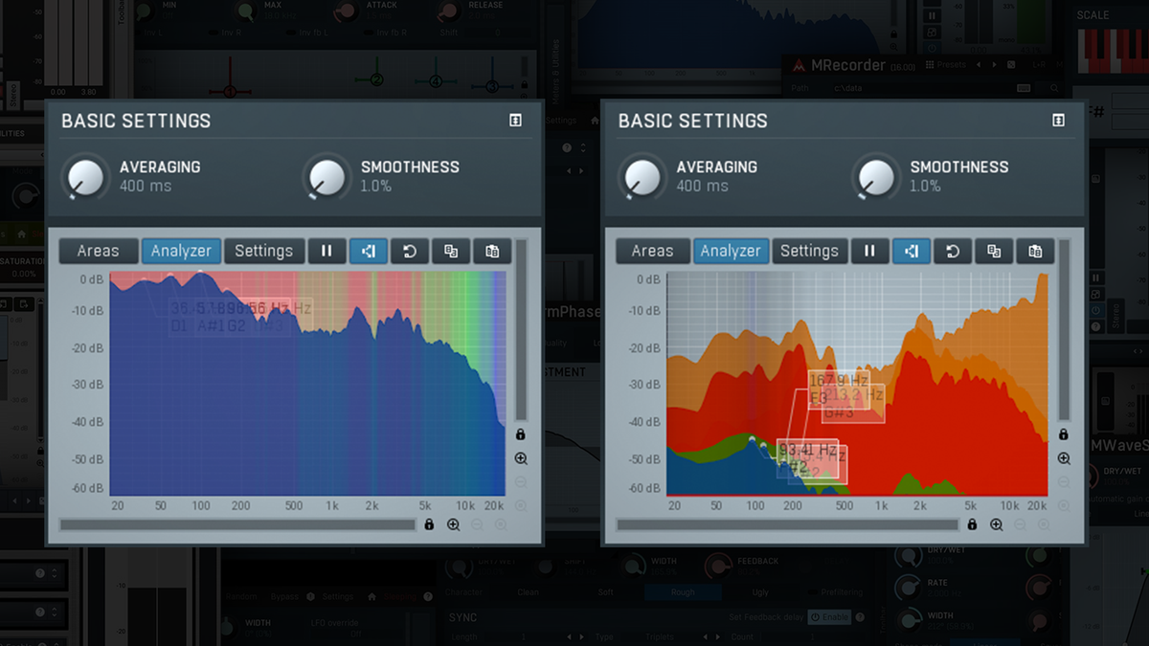Select the Rough character button
This screenshot has height=646, width=1149.
pos(683,592)
